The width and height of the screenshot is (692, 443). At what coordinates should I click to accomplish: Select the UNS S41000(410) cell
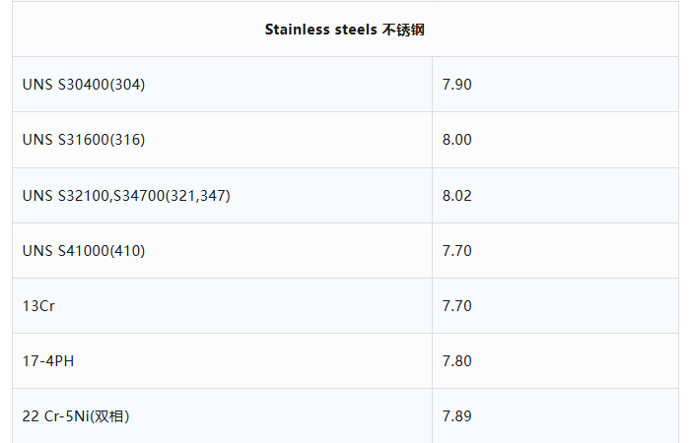84,251
